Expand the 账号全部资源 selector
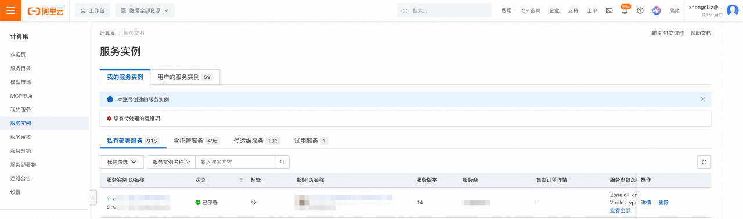 (145, 10)
